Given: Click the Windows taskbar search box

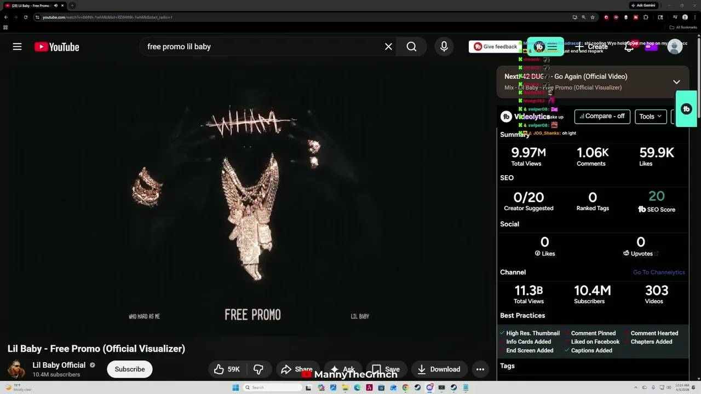Looking at the screenshot, I should coord(272,387).
